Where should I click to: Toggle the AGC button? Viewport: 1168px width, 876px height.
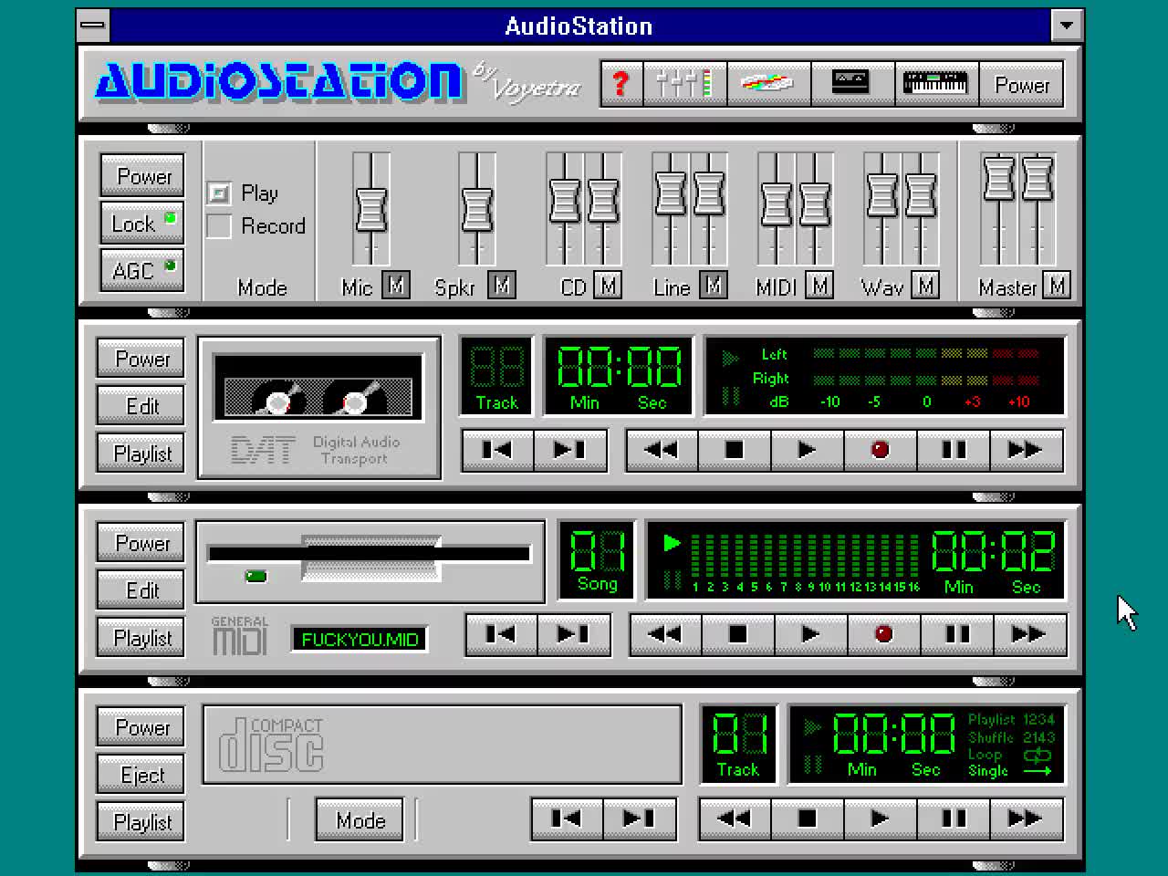pos(142,271)
